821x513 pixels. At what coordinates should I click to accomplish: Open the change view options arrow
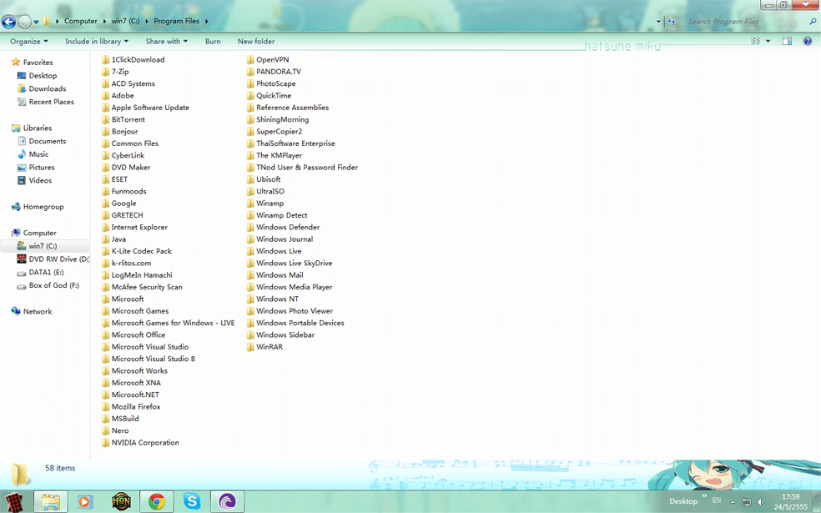point(768,41)
